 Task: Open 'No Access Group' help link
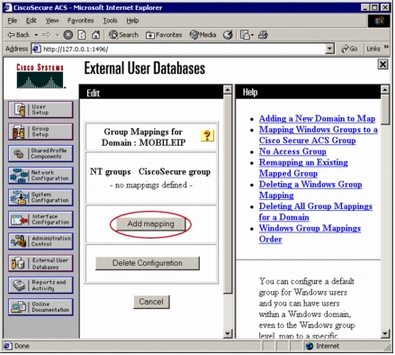coord(292,151)
